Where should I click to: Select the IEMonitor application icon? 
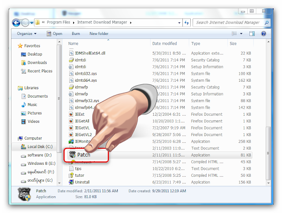pos(71,141)
